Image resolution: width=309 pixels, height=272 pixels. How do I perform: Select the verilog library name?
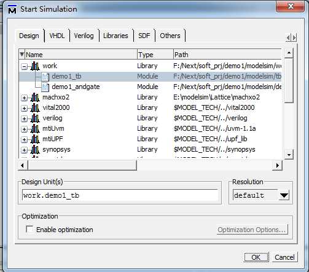click(x=52, y=119)
